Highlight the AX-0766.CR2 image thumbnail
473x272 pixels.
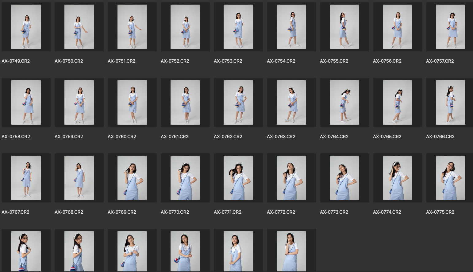coord(451,103)
